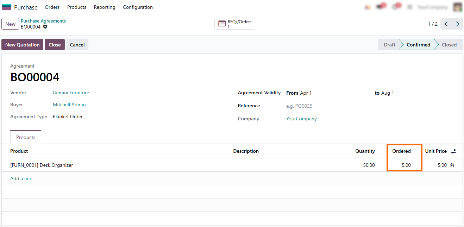Open the Products menu
Viewport: 464px width, 227px height.
click(x=77, y=7)
